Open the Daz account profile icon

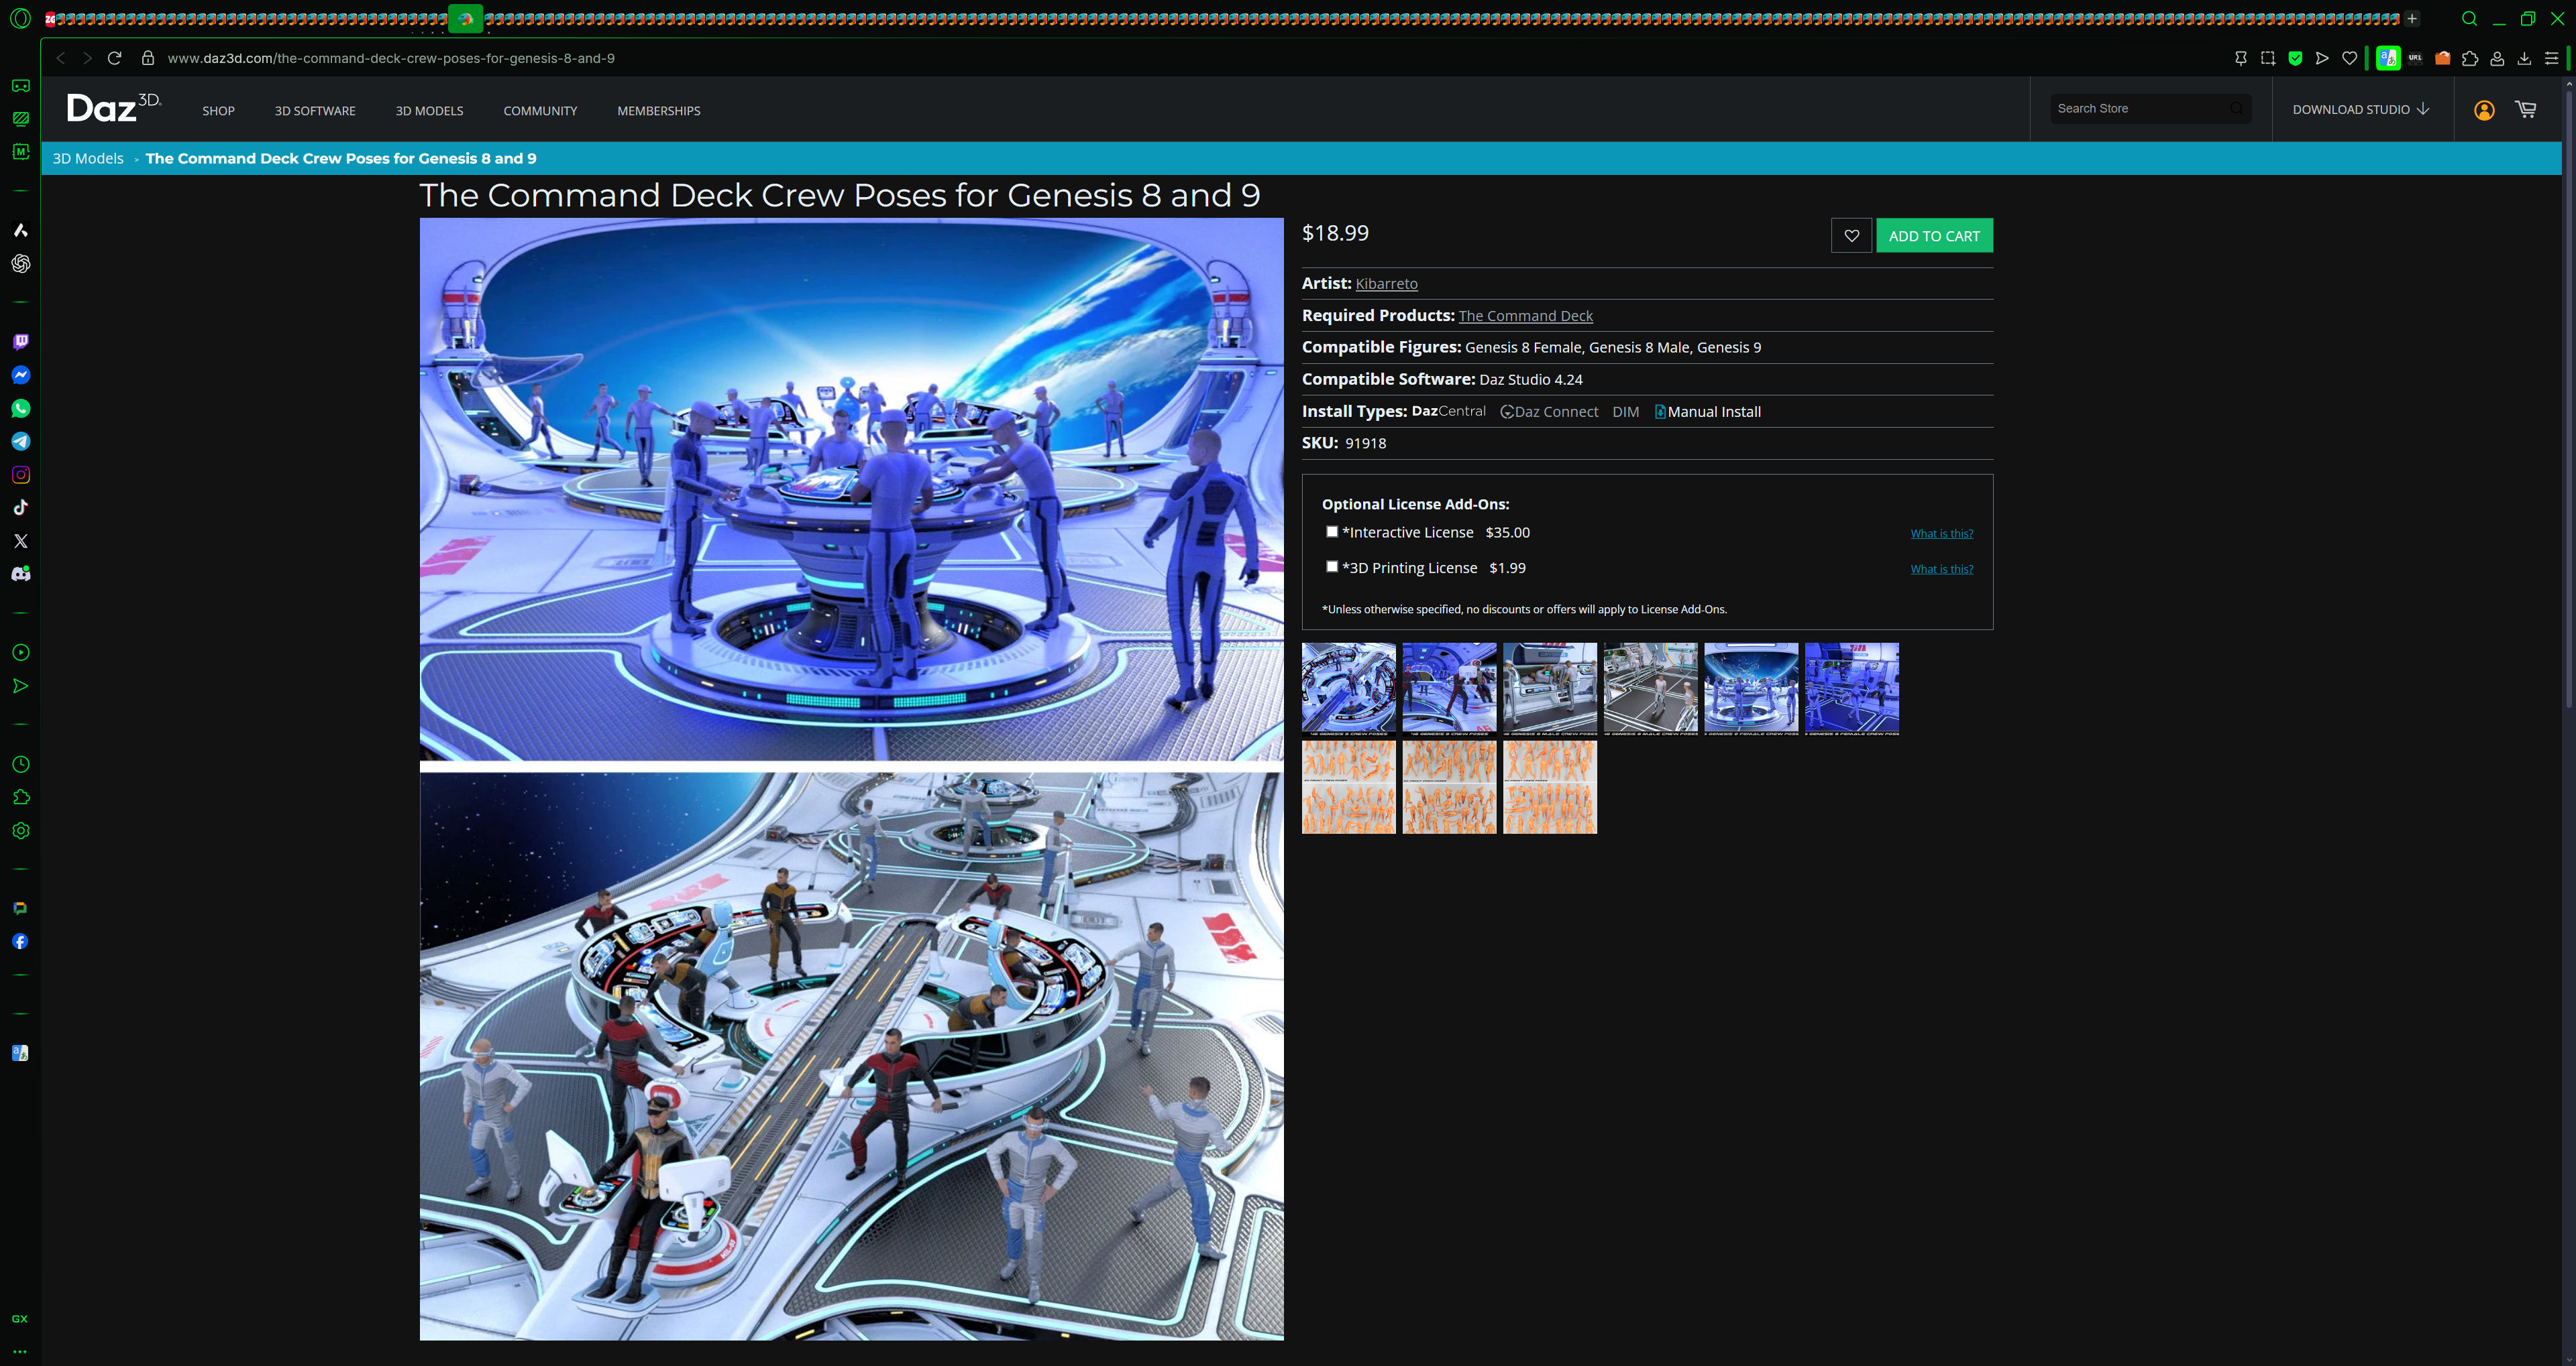coord(2484,110)
